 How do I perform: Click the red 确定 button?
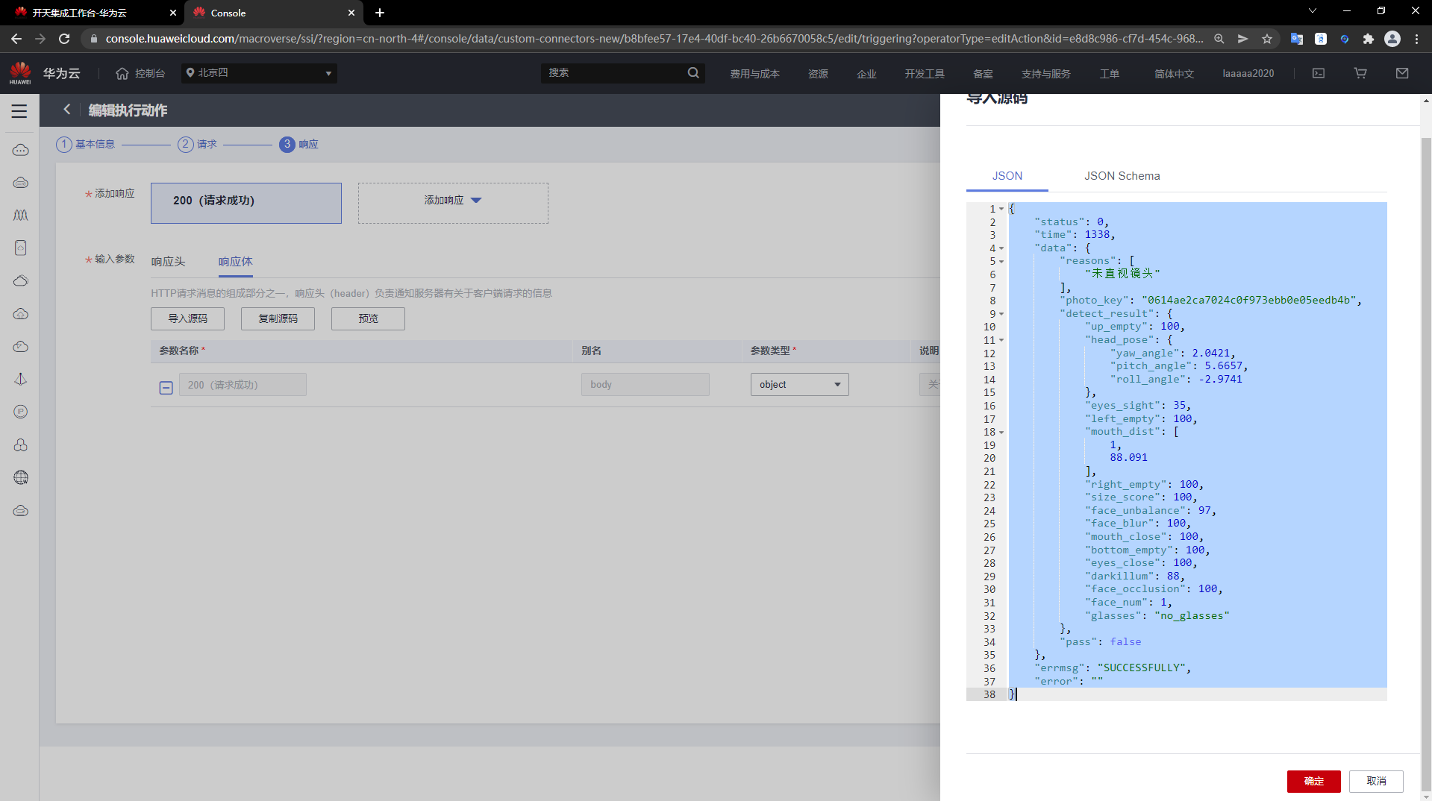pyautogui.click(x=1313, y=781)
